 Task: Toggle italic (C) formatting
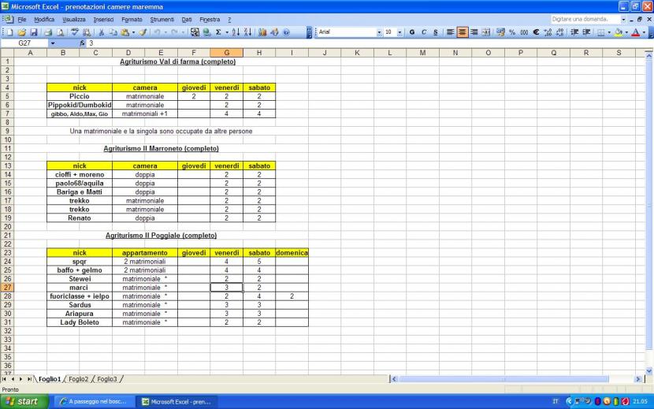click(x=423, y=32)
